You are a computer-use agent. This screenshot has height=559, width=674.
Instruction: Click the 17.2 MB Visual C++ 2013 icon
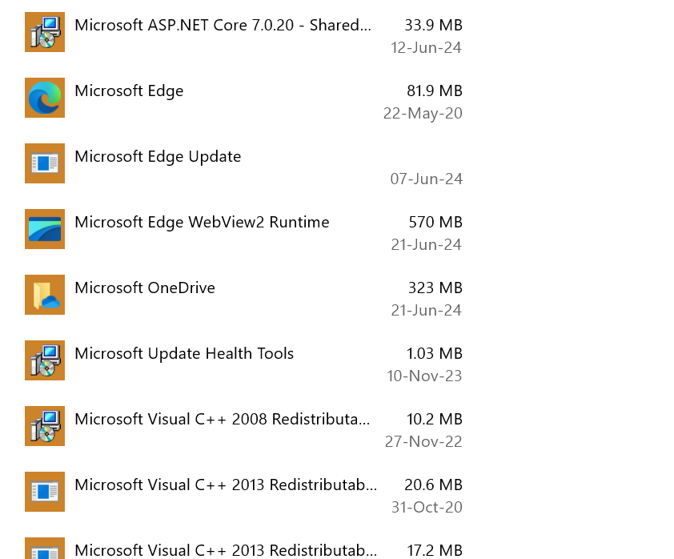[x=45, y=549]
